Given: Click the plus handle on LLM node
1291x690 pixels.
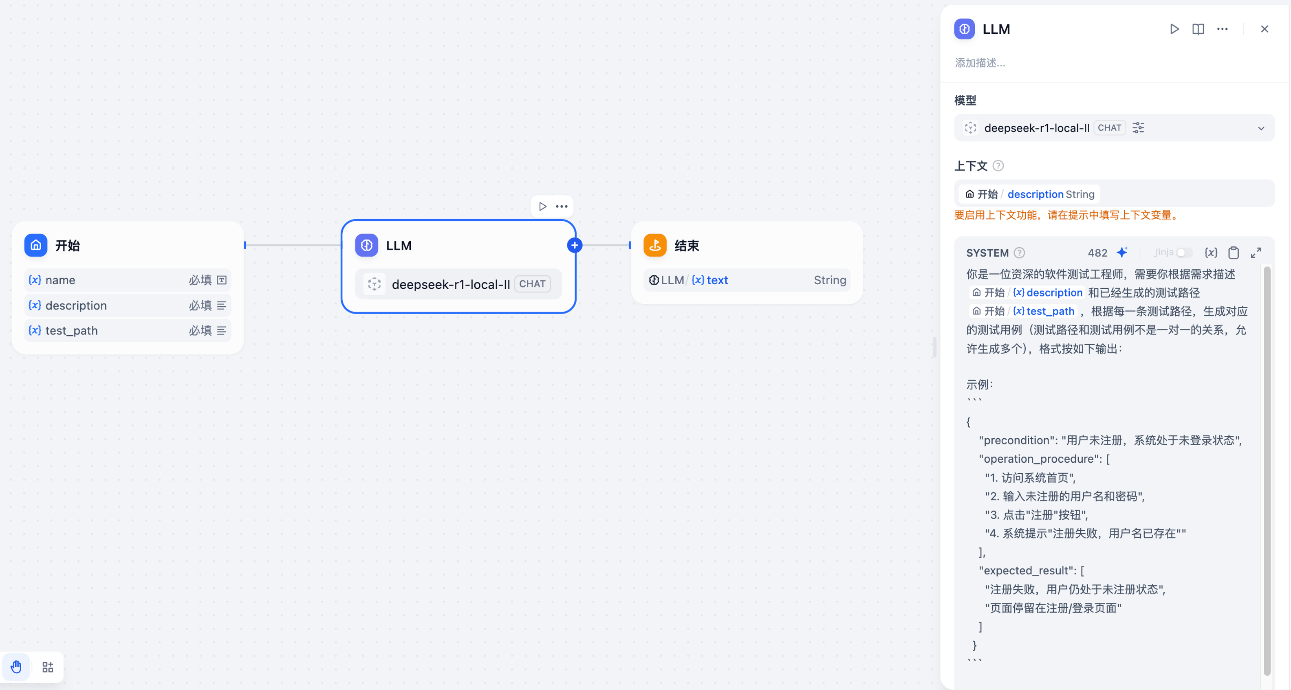Looking at the screenshot, I should click(x=574, y=245).
